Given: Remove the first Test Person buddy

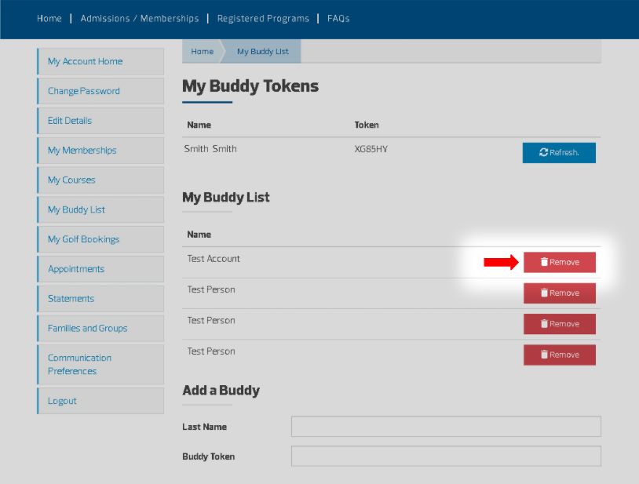Looking at the screenshot, I should click(x=559, y=293).
